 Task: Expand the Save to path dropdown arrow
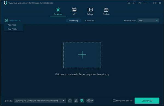pos(63,101)
